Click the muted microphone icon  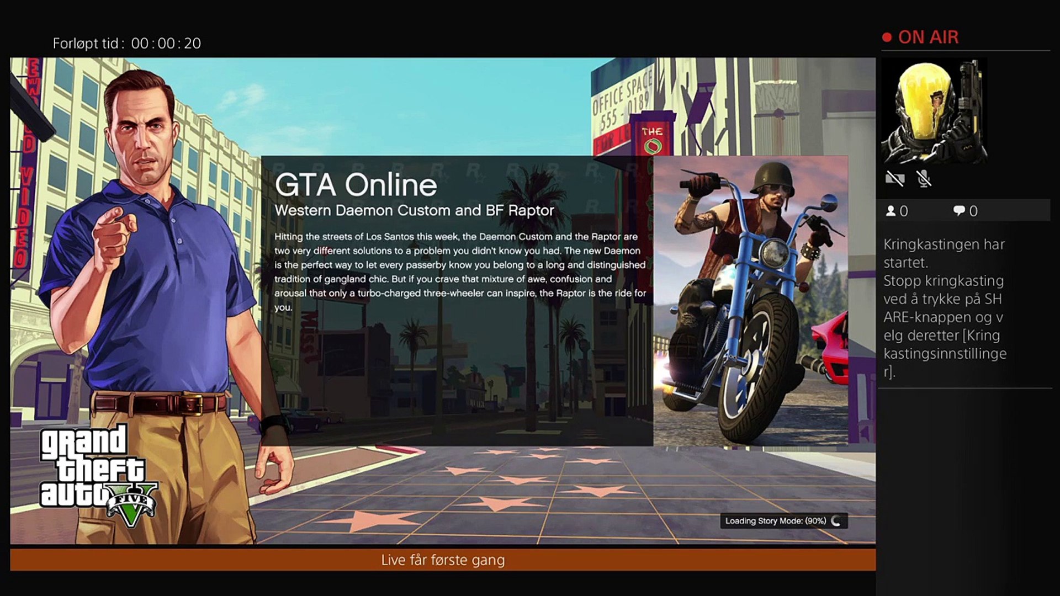(x=924, y=178)
